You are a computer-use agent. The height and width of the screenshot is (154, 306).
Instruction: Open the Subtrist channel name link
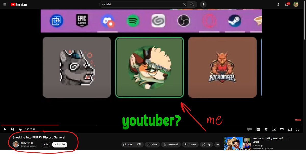click(x=26, y=143)
